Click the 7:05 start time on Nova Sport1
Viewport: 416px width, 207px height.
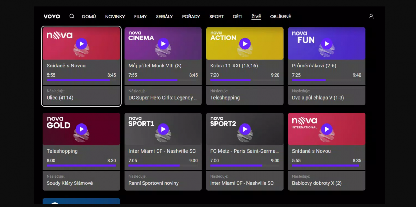133,161
